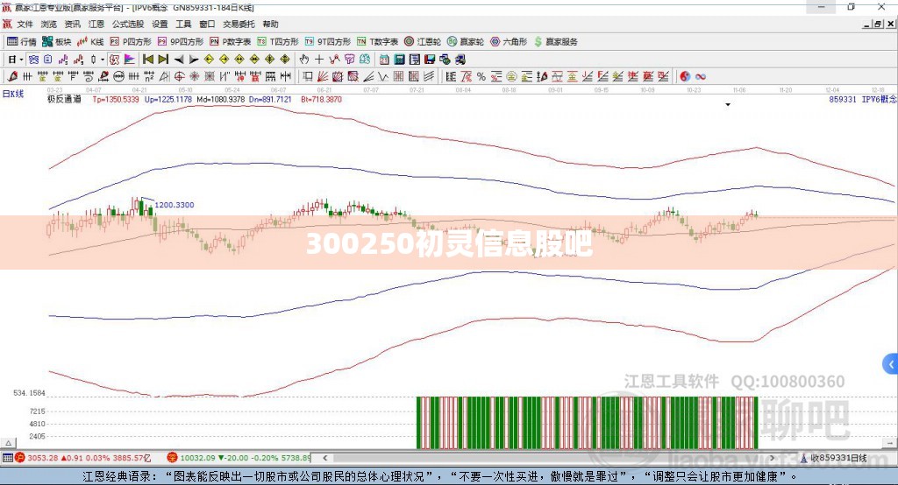Open the 六角形 hexagon tool
This screenshot has height=485, width=898.
[509, 42]
